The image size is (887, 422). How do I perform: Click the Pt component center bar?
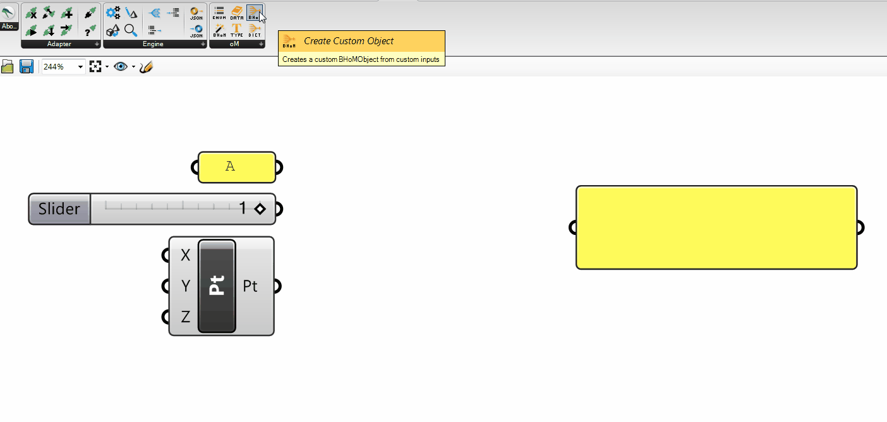coord(217,286)
